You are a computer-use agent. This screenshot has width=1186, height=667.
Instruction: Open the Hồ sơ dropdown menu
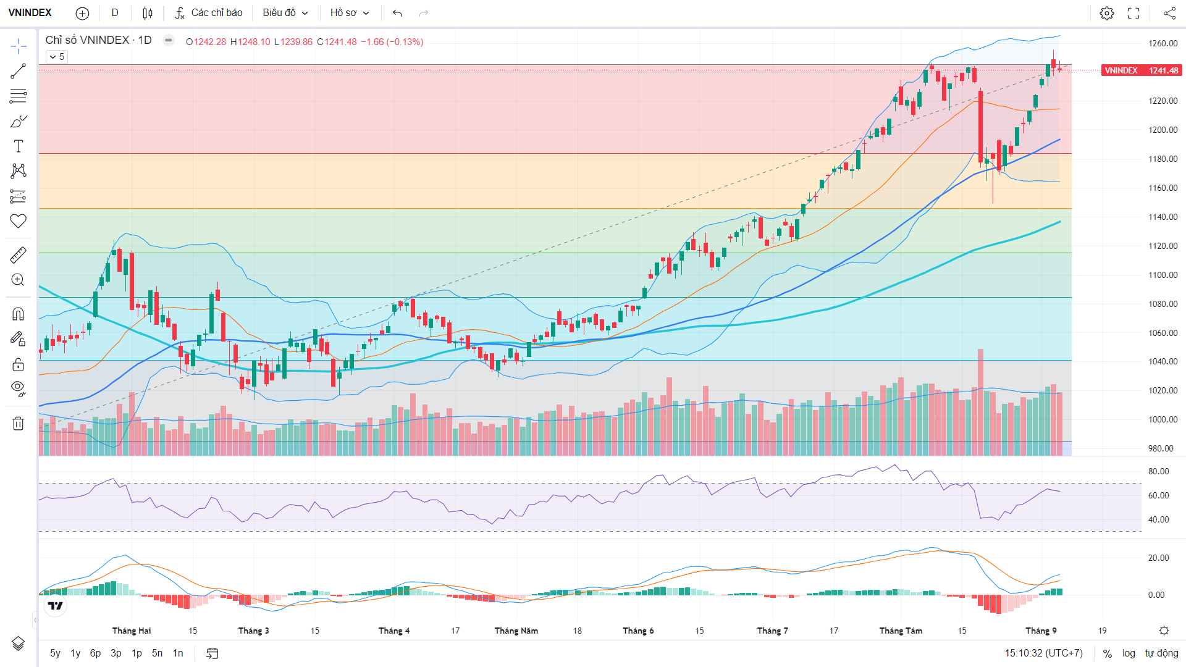tap(350, 13)
